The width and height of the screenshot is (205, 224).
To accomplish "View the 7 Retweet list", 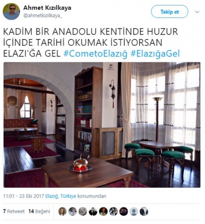I will (x=14, y=211).
